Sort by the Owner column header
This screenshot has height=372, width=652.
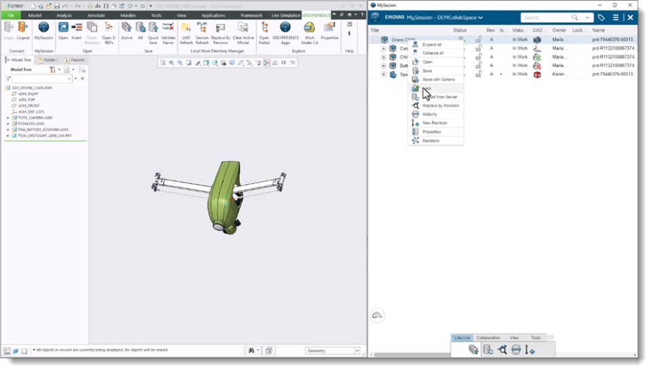tap(559, 31)
